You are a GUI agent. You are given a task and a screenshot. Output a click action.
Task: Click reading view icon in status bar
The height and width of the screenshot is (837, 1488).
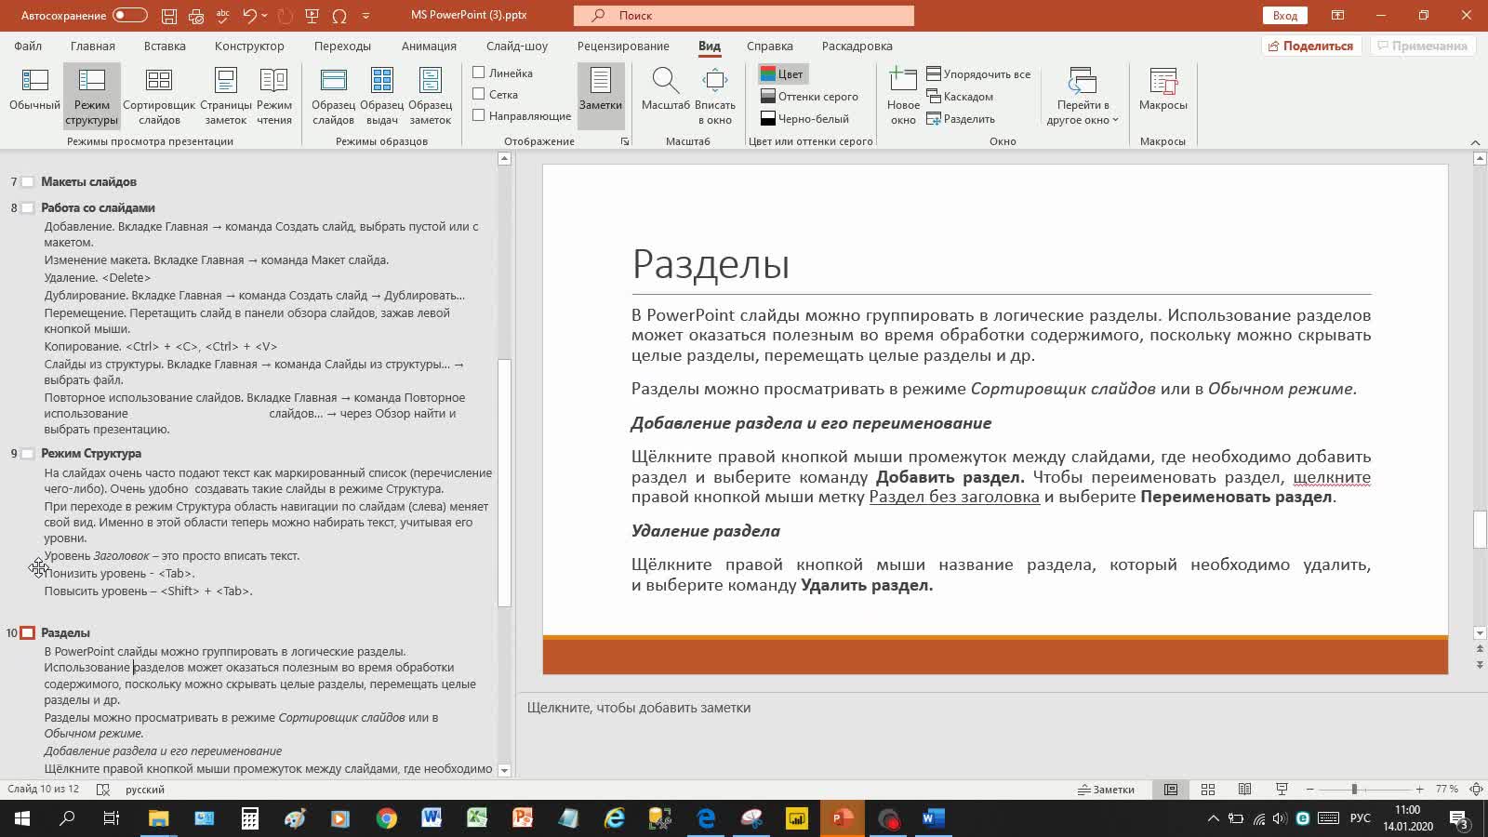pyautogui.click(x=1244, y=790)
